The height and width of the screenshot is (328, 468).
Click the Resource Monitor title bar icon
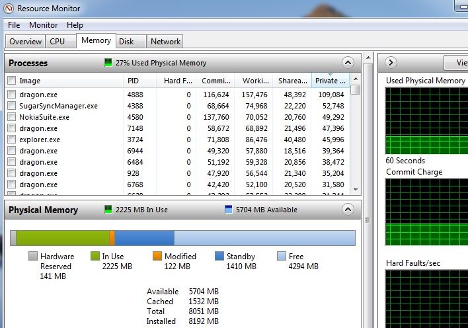click(9, 9)
